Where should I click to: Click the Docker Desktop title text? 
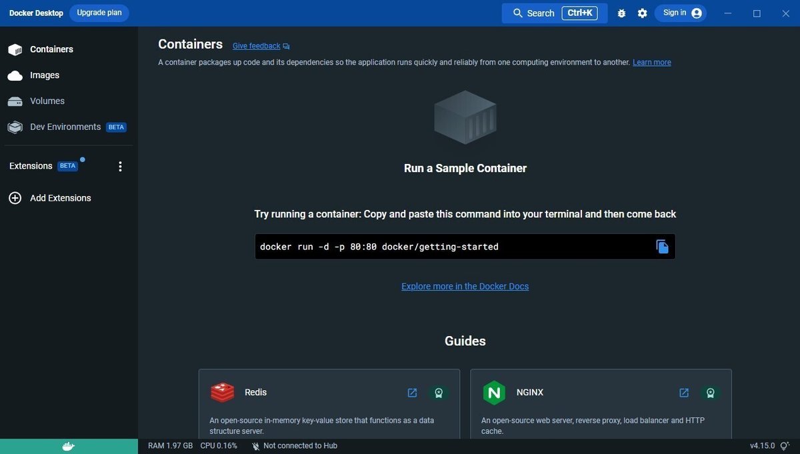click(36, 13)
